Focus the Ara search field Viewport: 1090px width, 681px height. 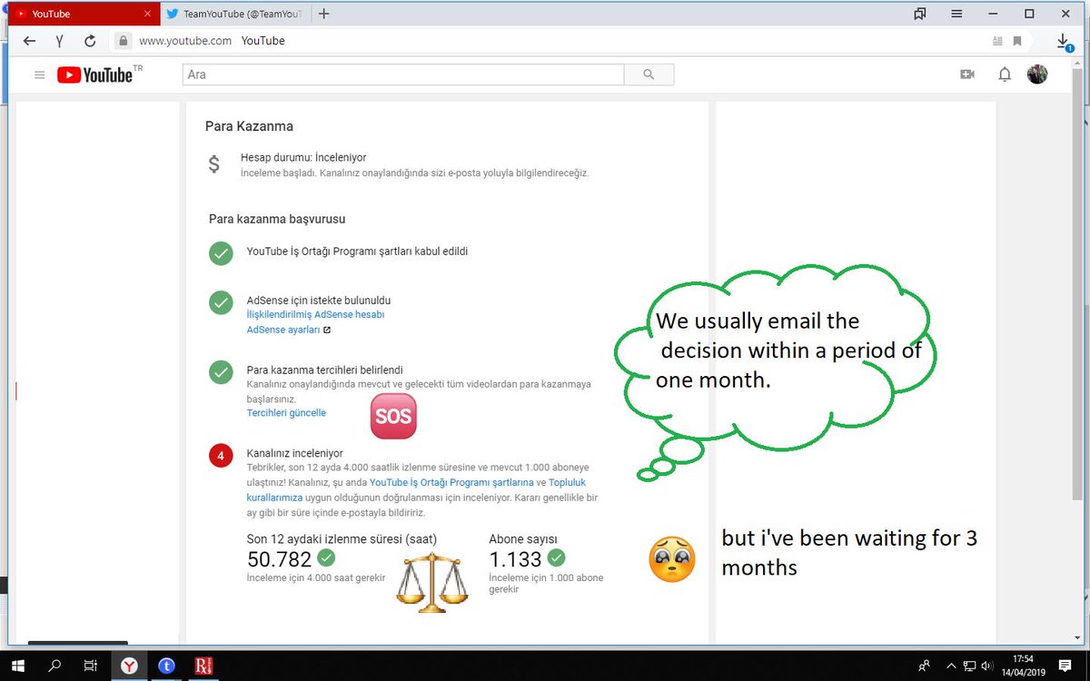pos(403,74)
